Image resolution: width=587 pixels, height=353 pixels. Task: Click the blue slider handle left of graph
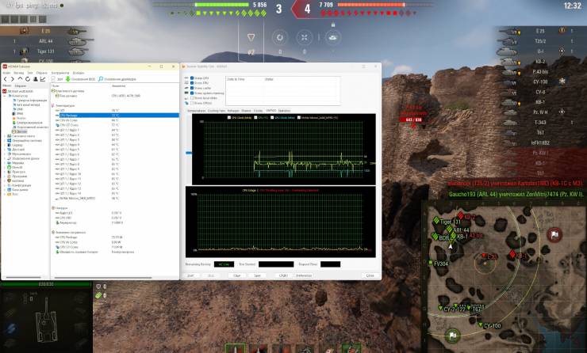187,154
